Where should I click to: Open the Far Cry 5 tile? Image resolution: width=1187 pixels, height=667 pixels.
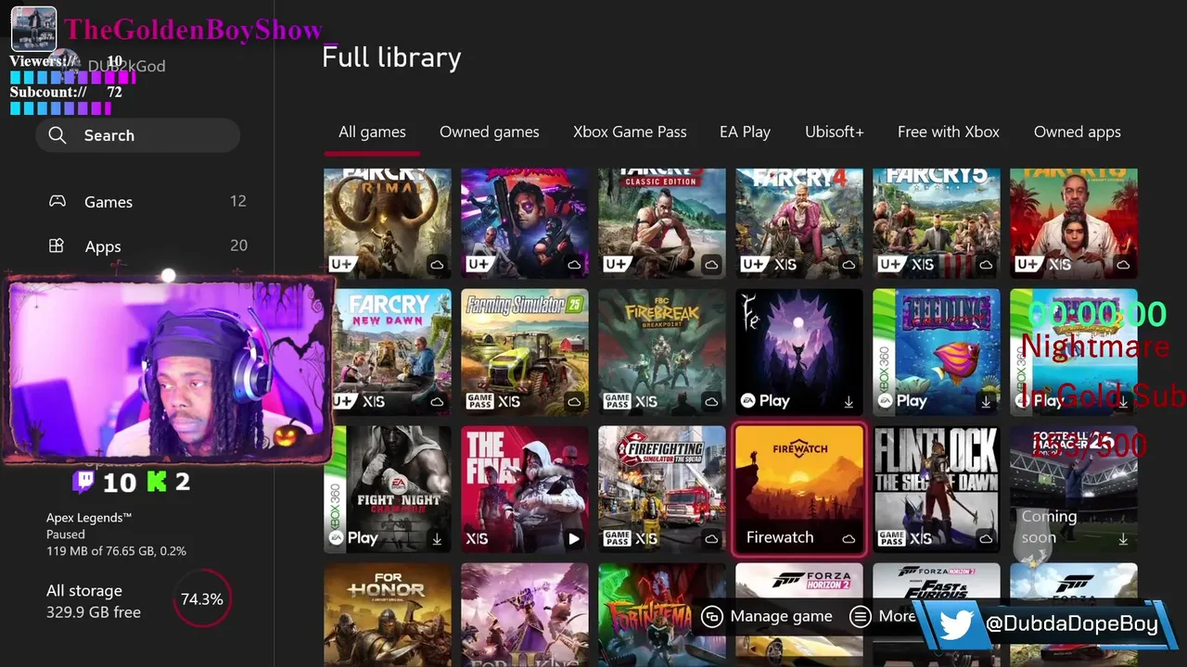click(937, 223)
